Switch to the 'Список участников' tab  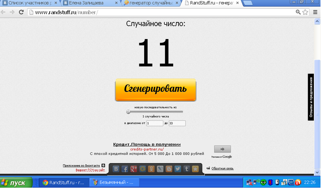click(x=31, y=3)
